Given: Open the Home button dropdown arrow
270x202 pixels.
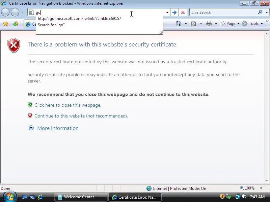Looking at the screenshot, I should coord(186,24).
